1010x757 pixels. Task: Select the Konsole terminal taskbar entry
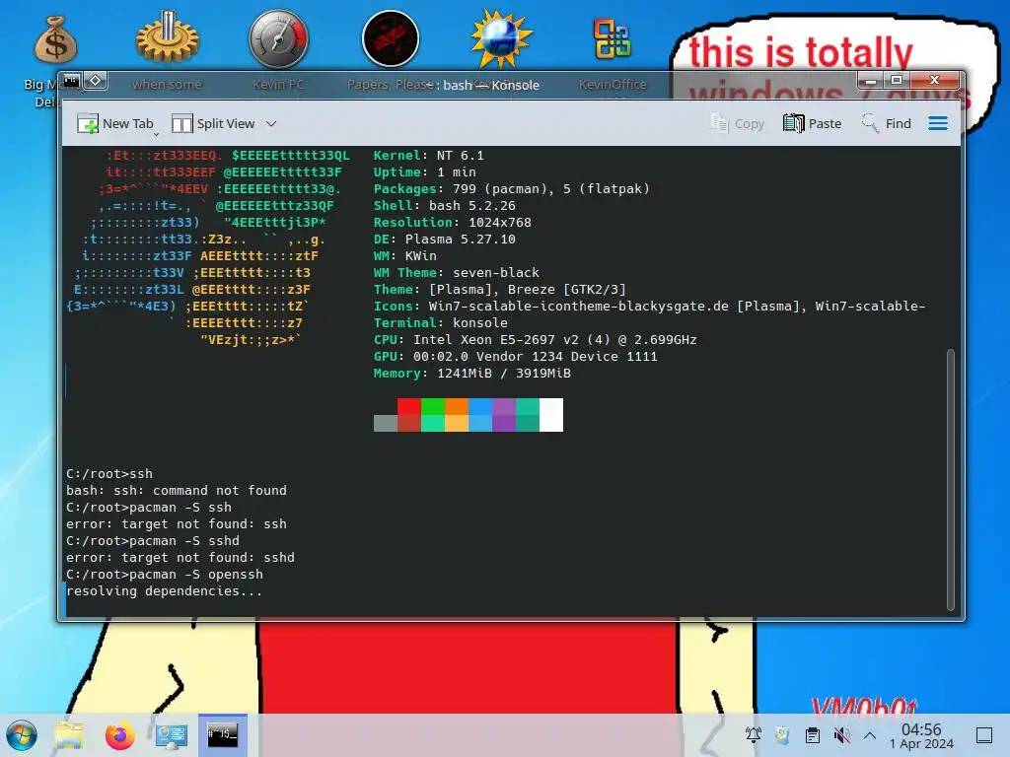pyautogui.click(x=222, y=735)
